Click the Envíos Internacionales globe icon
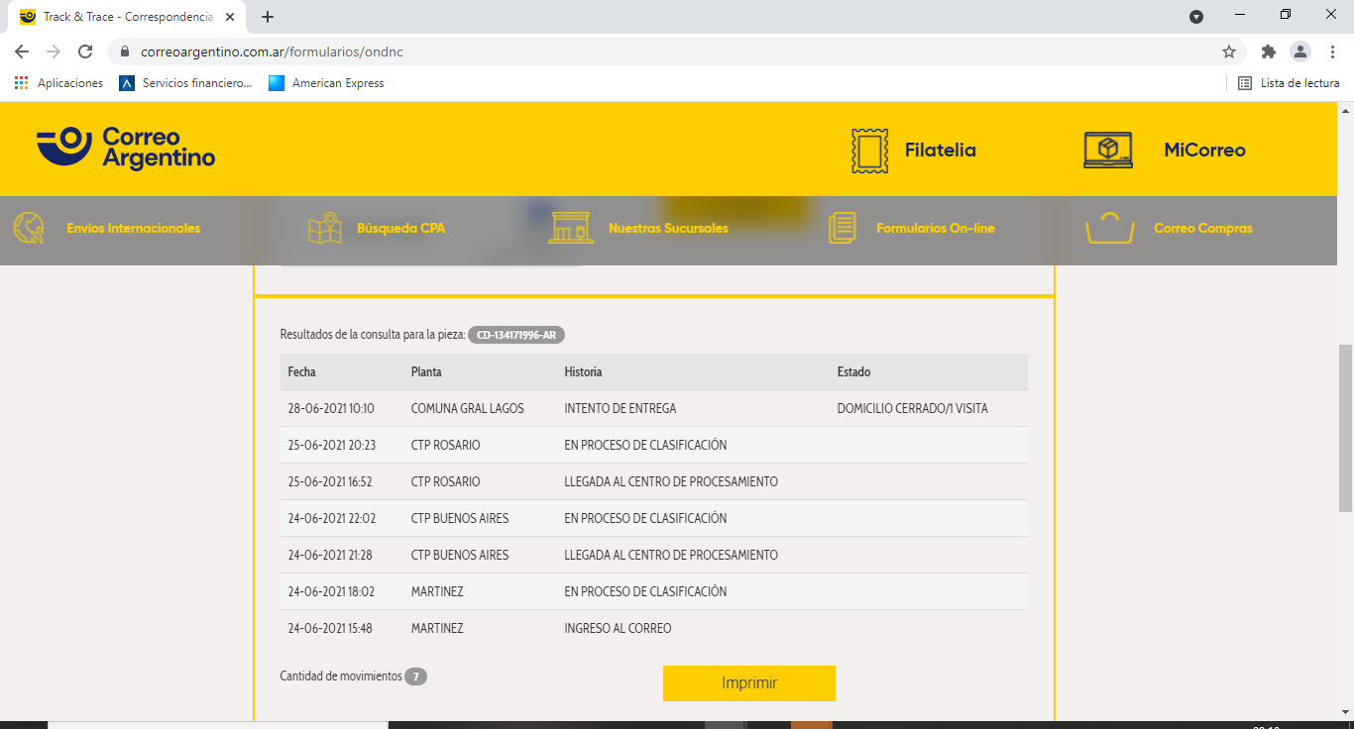The image size is (1354, 729). point(29,228)
